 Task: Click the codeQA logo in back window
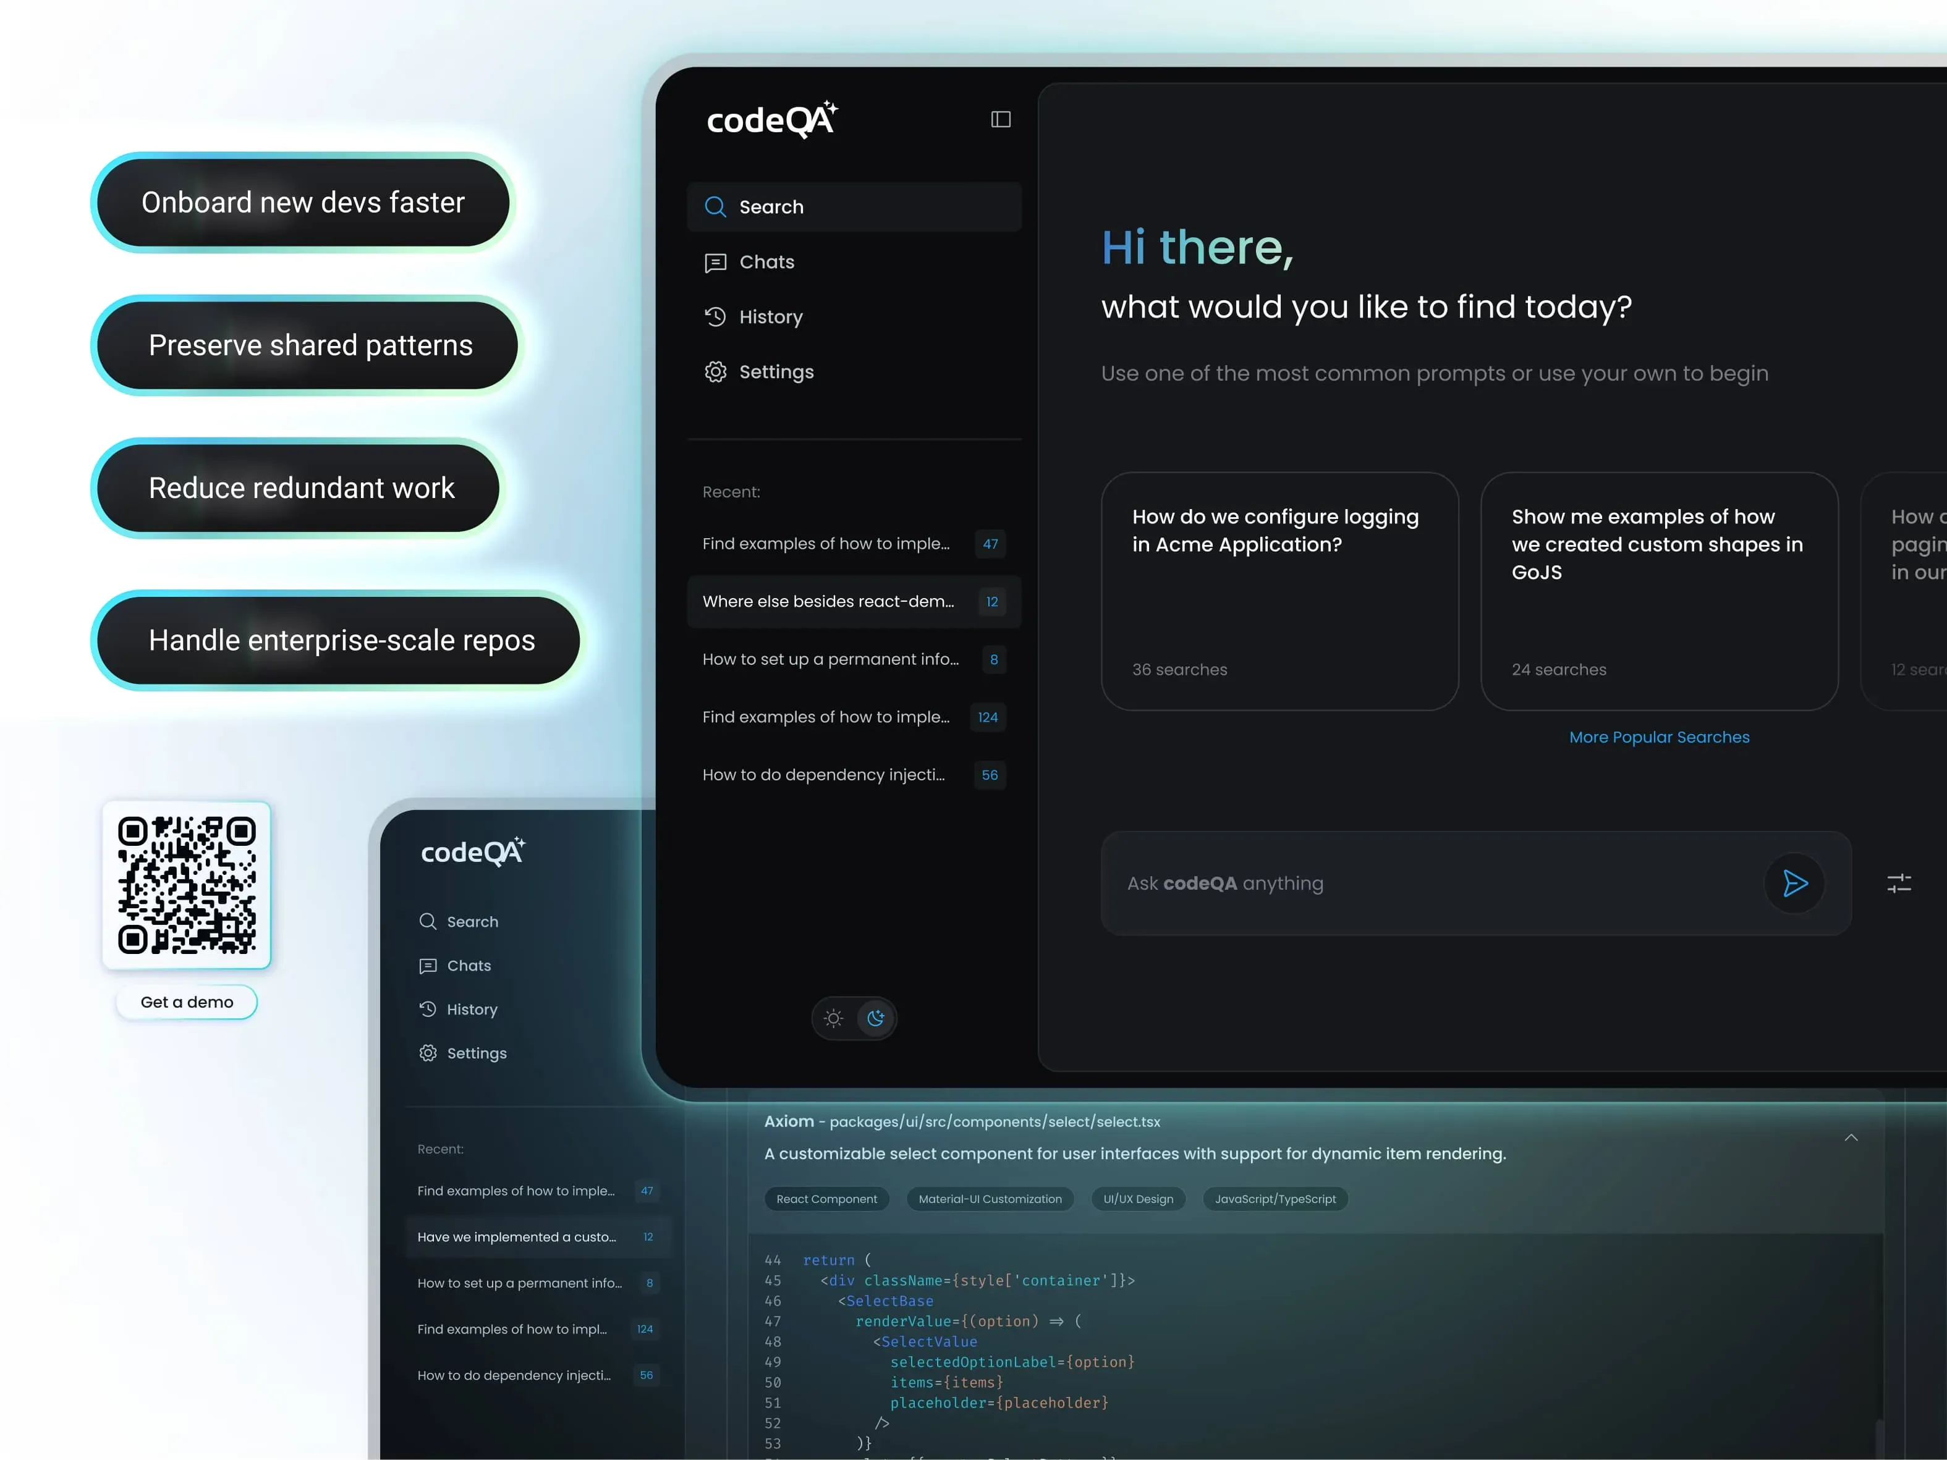pos(473,851)
